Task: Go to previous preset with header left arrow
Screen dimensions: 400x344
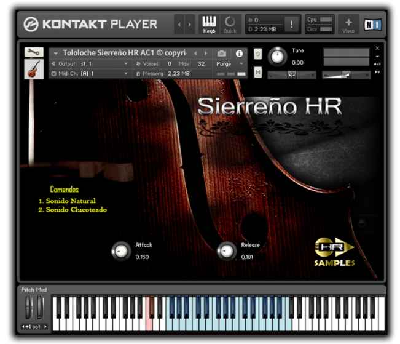Action: click(x=179, y=25)
